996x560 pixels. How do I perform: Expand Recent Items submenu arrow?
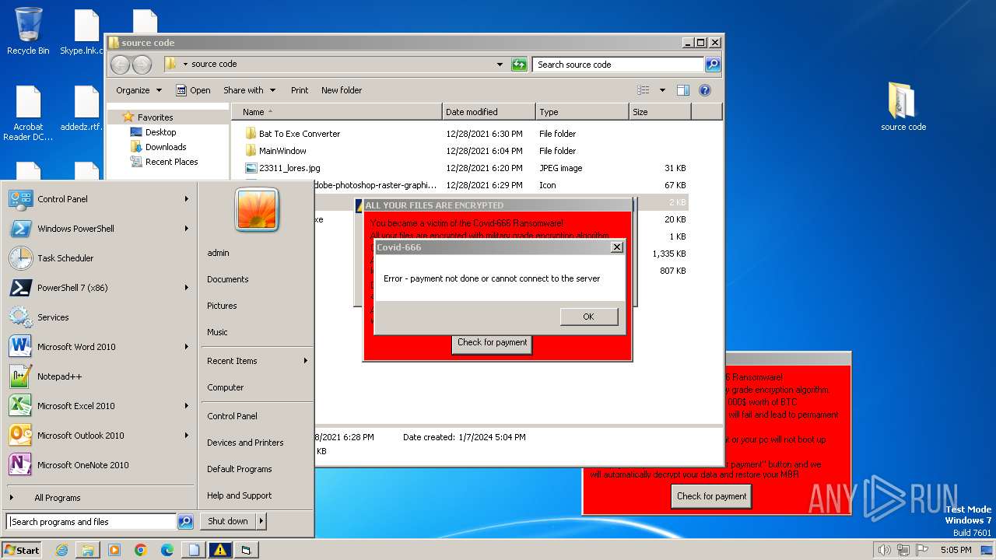(x=305, y=361)
